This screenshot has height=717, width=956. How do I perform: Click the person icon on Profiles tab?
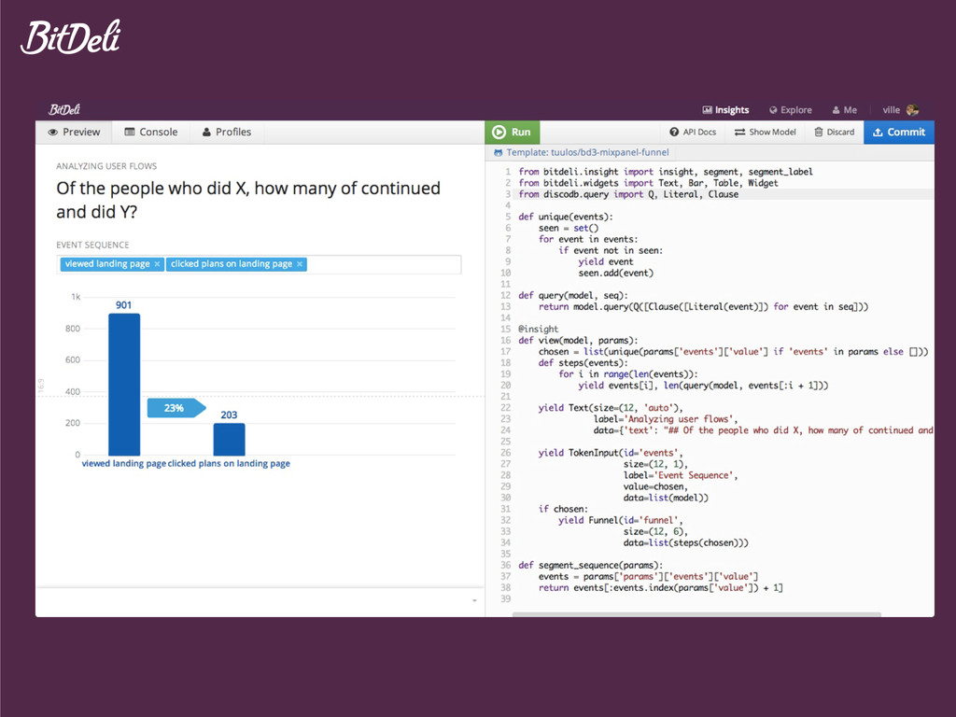[x=206, y=133]
